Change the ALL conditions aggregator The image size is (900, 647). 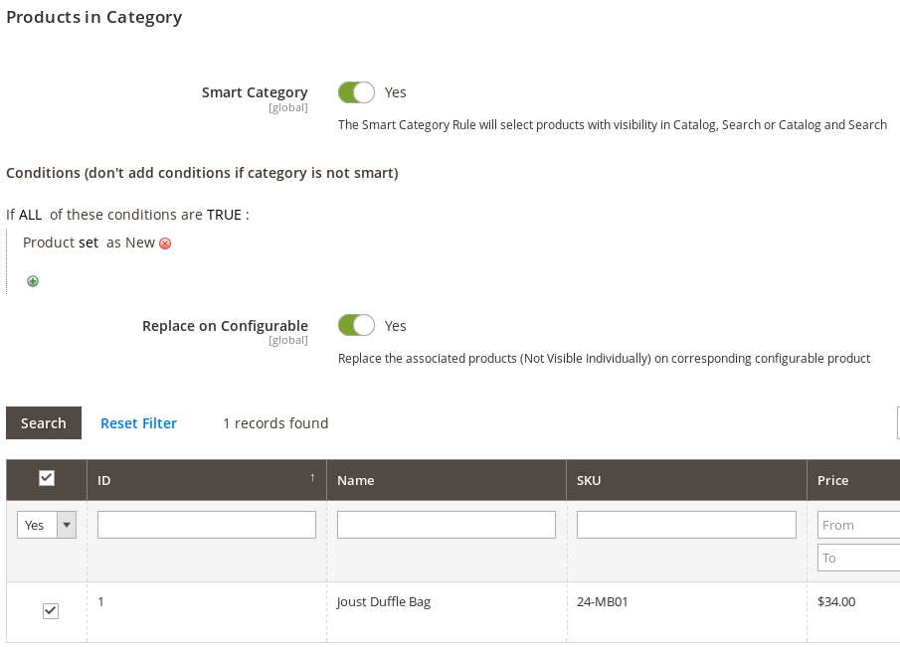(x=30, y=215)
